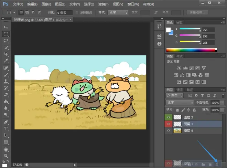Select the Quick Selection tool
The width and height of the screenshot is (227, 168).
(x=6, y=47)
